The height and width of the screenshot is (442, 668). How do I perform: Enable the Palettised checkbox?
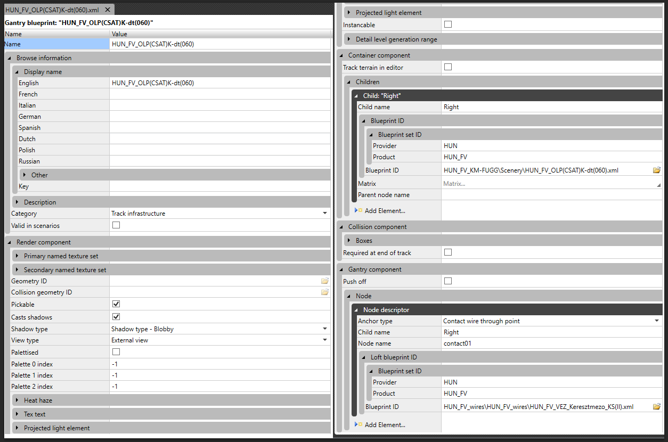[x=116, y=352]
